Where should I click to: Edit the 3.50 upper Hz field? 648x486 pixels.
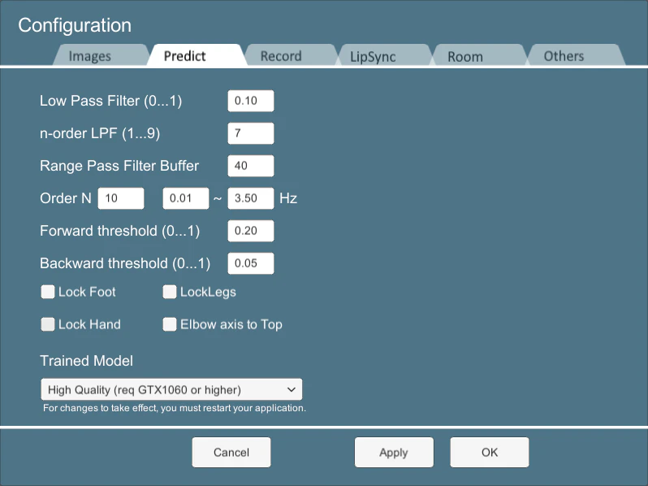(250, 198)
